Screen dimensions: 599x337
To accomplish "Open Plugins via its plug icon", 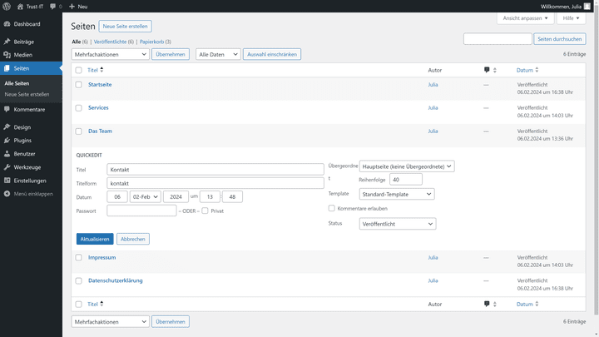I will (7, 141).
